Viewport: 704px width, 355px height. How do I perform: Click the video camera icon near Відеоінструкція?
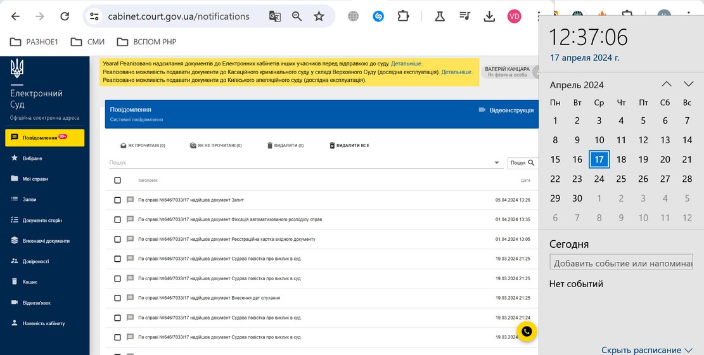[x=482, y=110]
